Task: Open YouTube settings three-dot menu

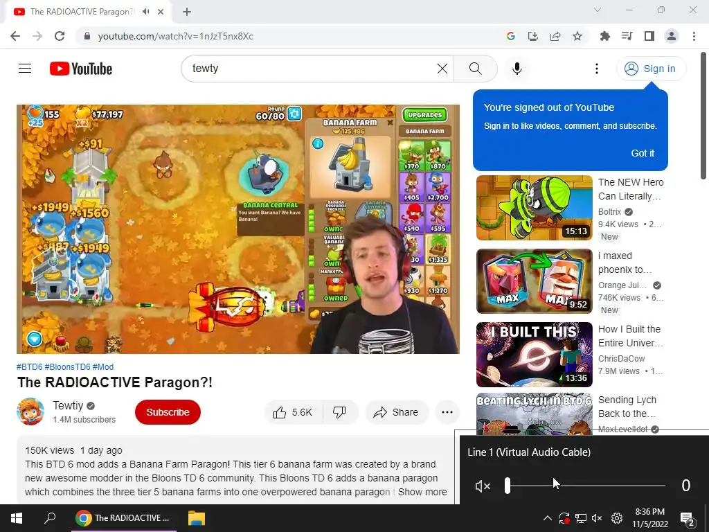Action: 597,69
